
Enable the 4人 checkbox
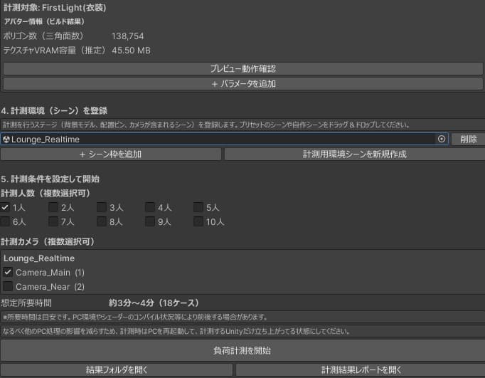point(150,207)
